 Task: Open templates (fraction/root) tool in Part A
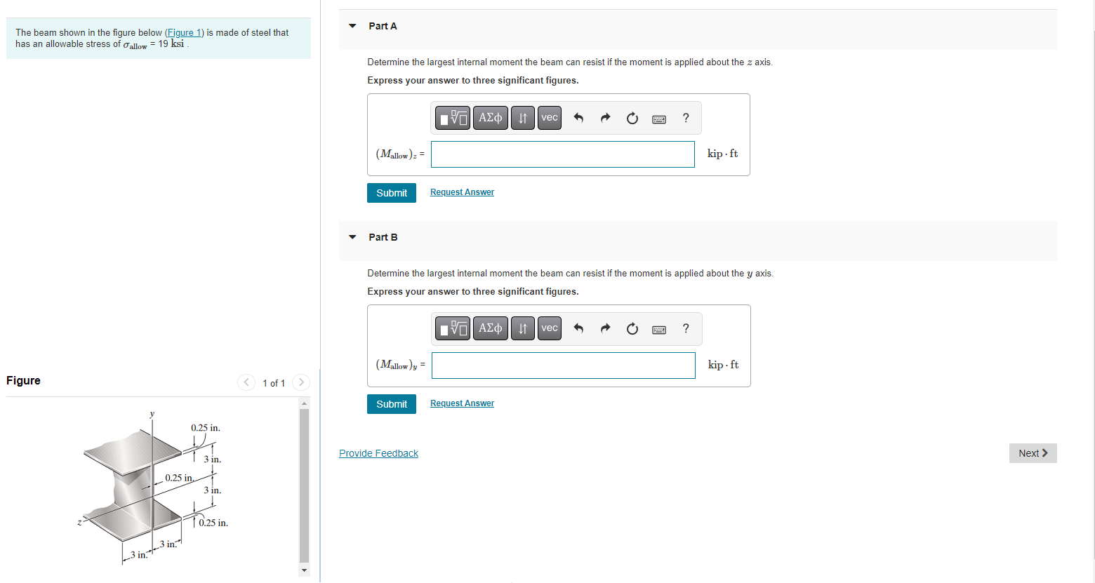tap(453, 118)
